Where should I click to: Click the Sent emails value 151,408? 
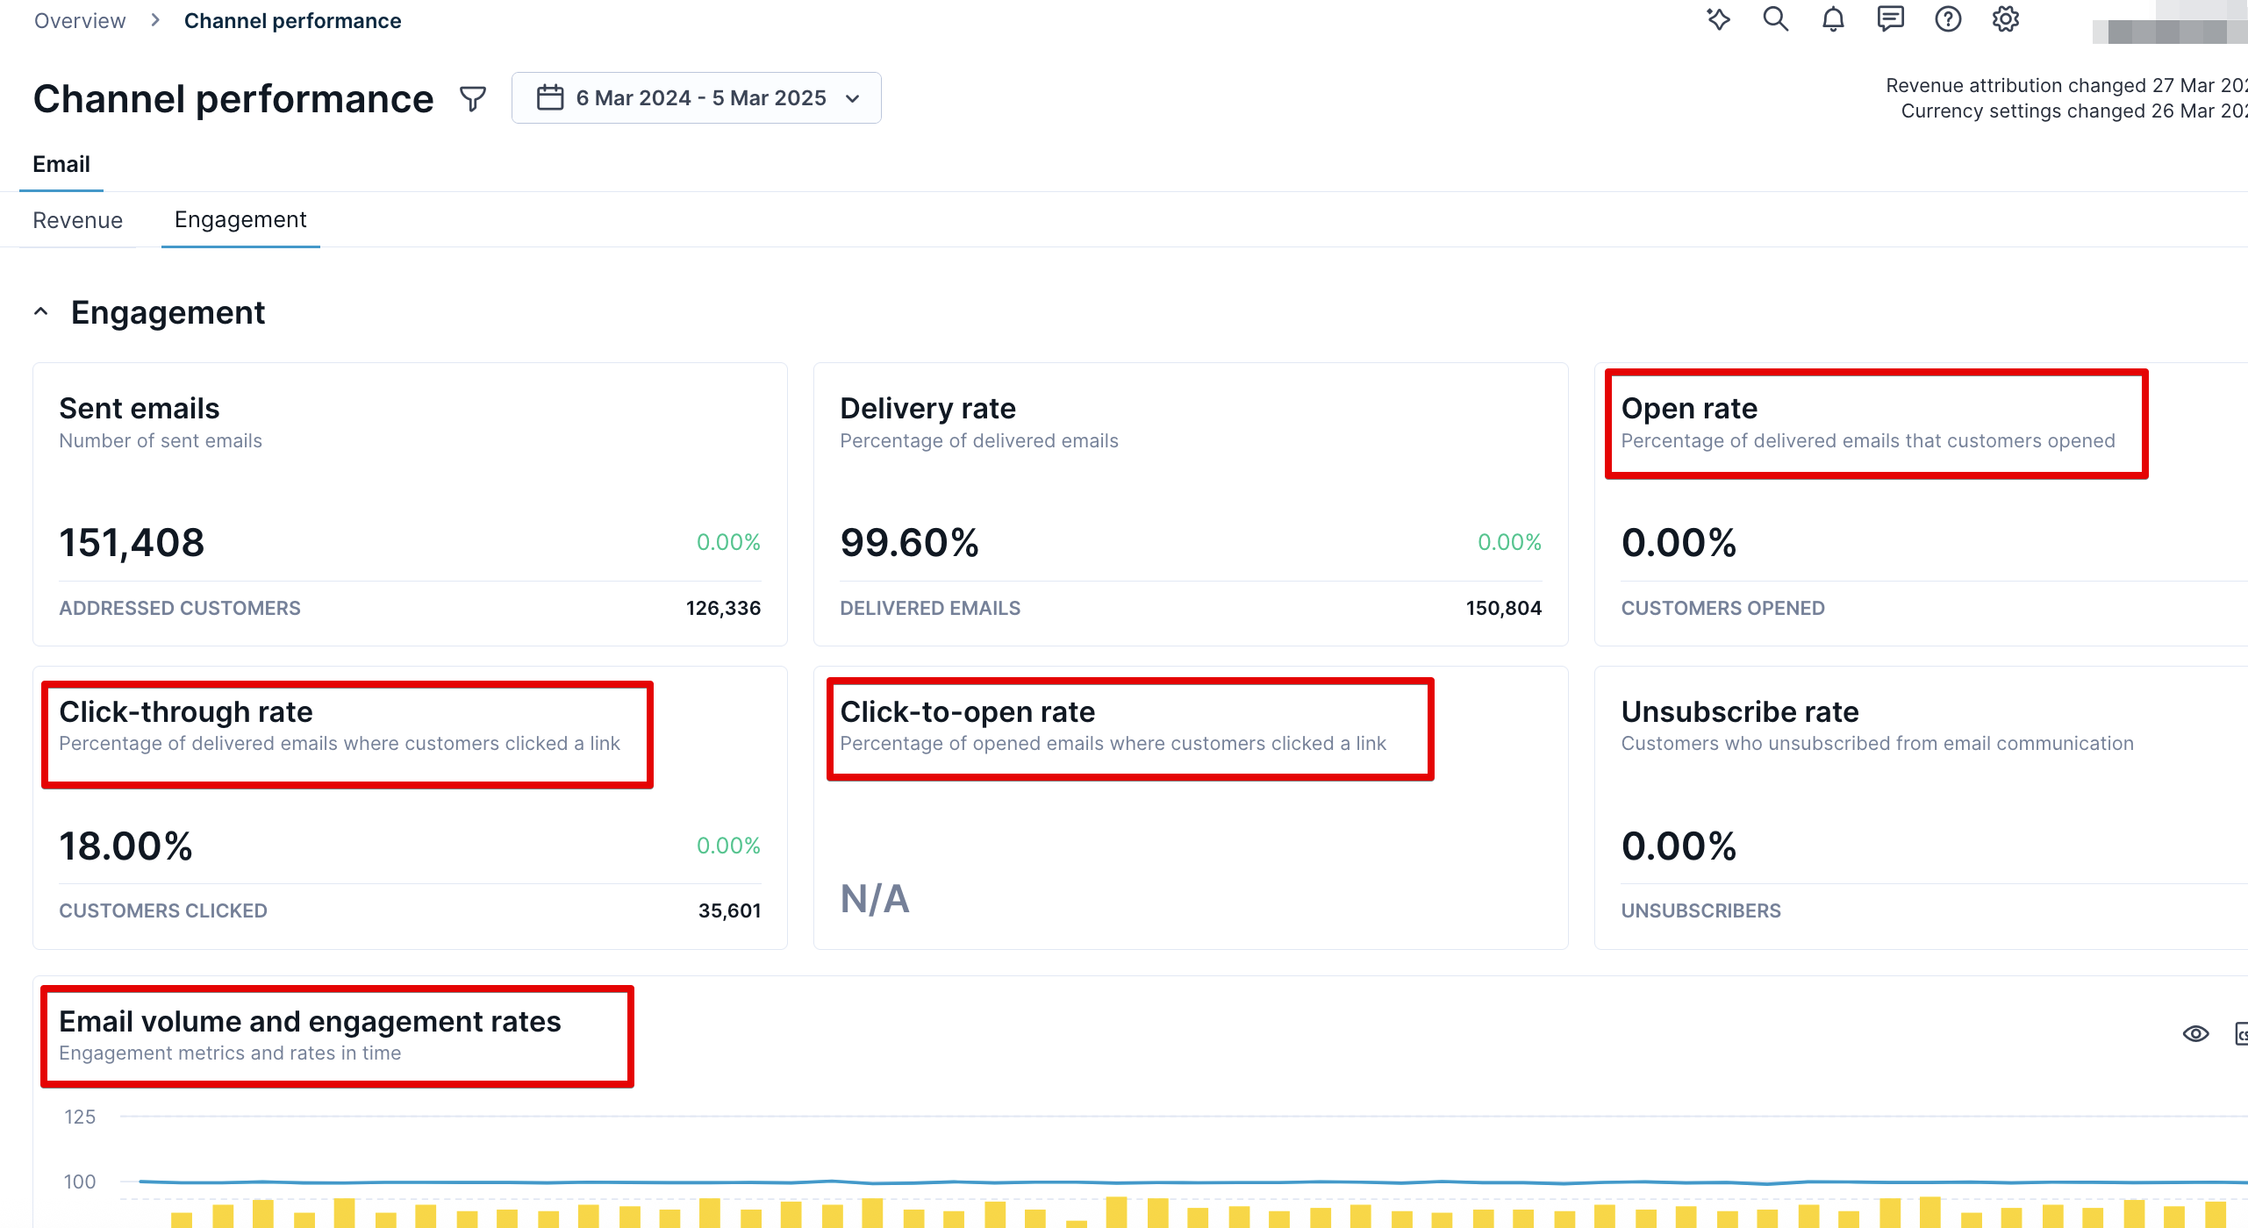[132, 542]
